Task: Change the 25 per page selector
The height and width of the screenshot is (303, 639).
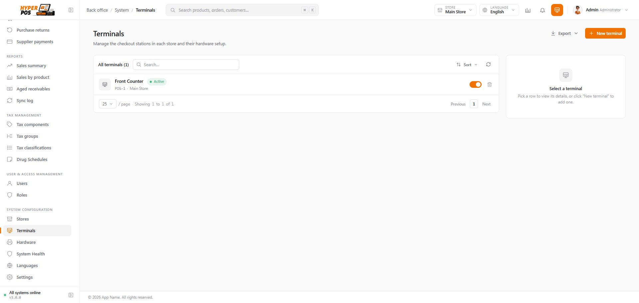Action: pos(107,104)
